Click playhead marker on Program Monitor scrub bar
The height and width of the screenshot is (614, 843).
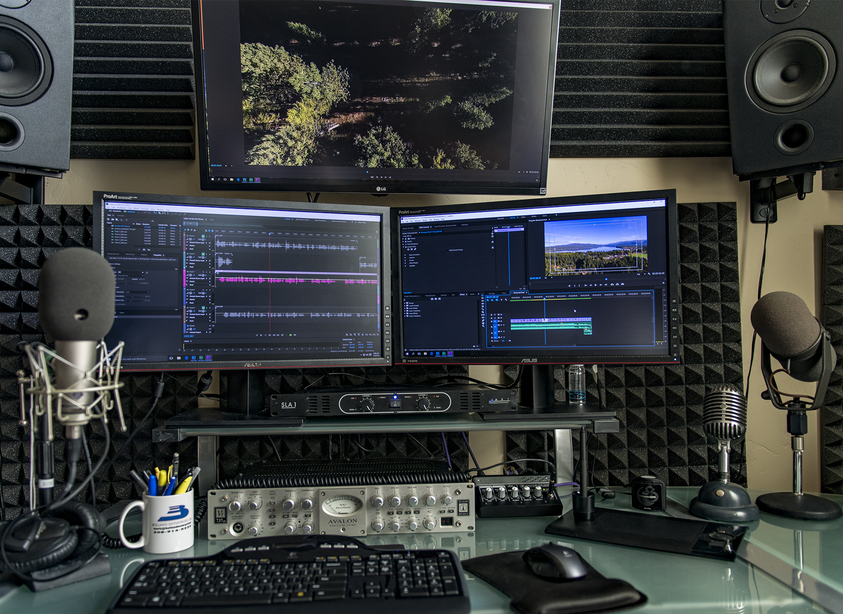[x=606, y=278]
